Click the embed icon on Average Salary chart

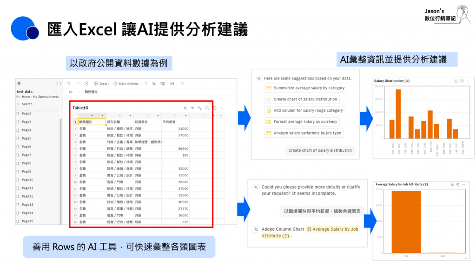click(x=458, y=184)
